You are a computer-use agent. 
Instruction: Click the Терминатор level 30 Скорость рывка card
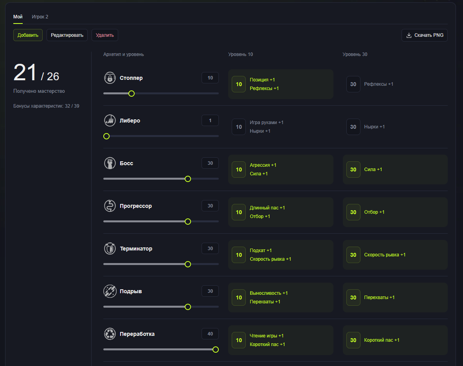395,255
